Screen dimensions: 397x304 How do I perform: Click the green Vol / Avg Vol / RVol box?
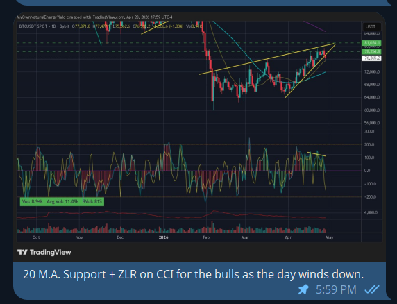(62, 201)
